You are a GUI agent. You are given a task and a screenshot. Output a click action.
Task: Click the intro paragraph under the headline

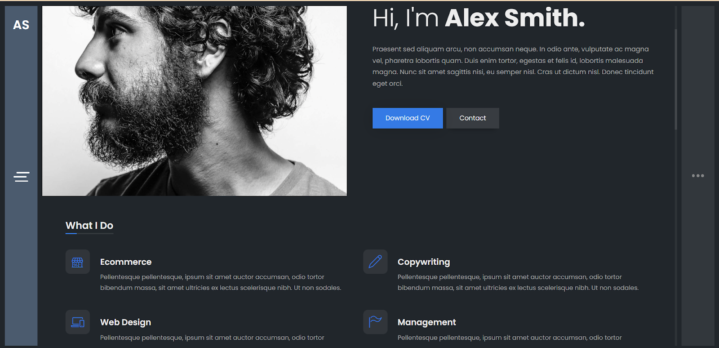(513, 66)
